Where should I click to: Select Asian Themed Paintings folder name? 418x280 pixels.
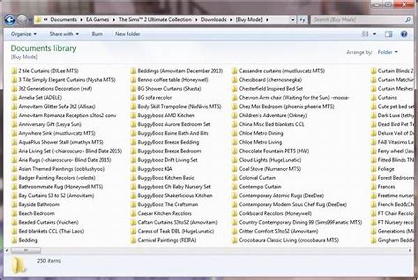tap(61, 169)
